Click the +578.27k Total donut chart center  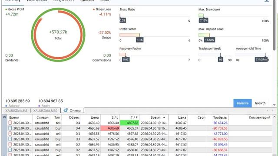(58, 35)
